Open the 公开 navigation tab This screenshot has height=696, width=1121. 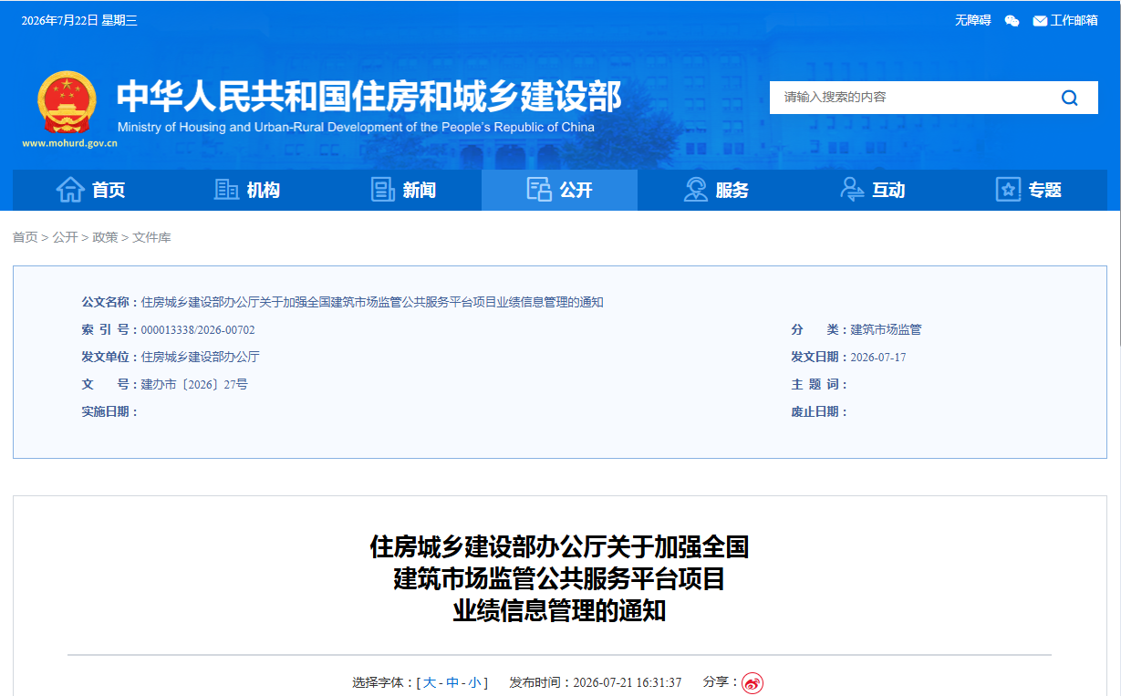tap(559, 190)
